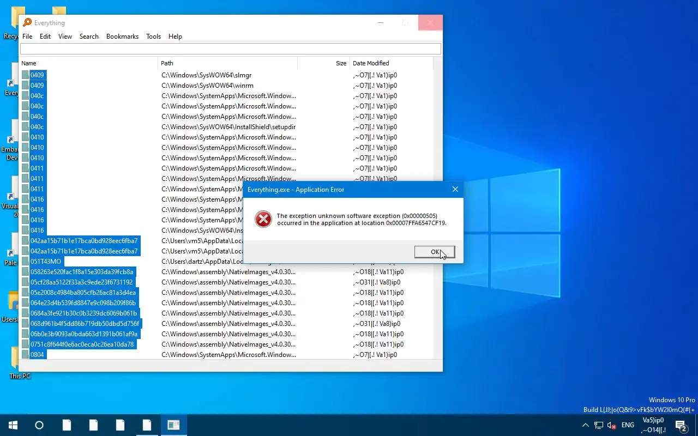Sort by the Date Modified column header
This screenshot has height=436, width=698.
tap(391, 63)
